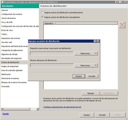Click the help question mark in Agregar dialog title
Image resolution: width=128 pixels, height=120 pixels.
click(x=95, y=41)
